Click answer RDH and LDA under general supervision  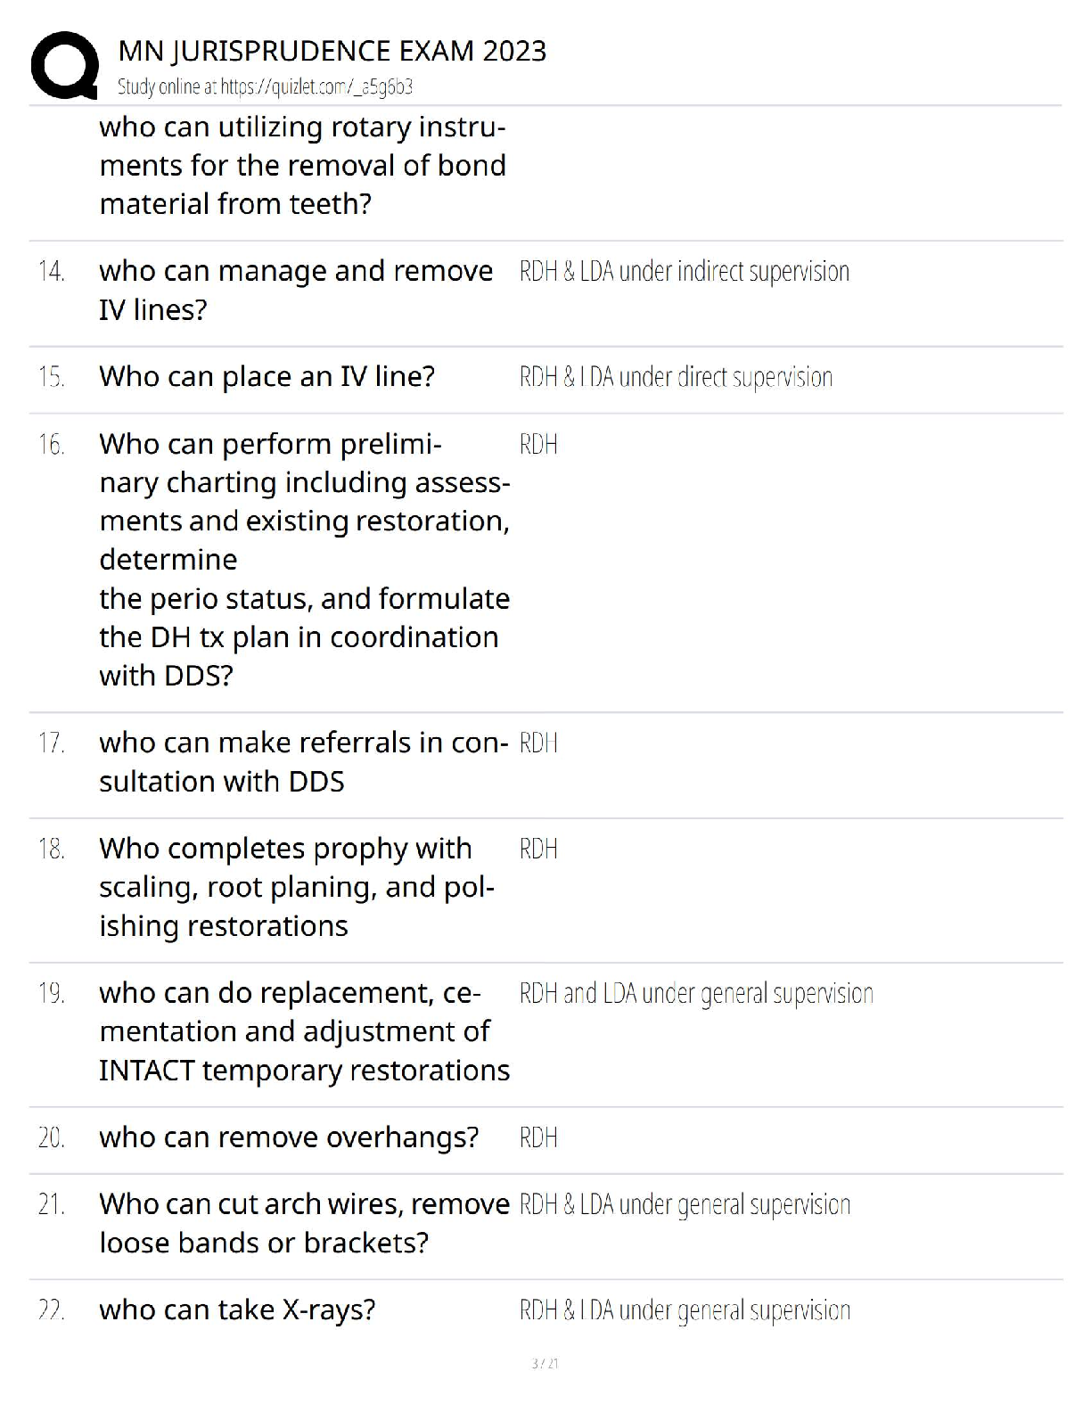click(695, 993)
